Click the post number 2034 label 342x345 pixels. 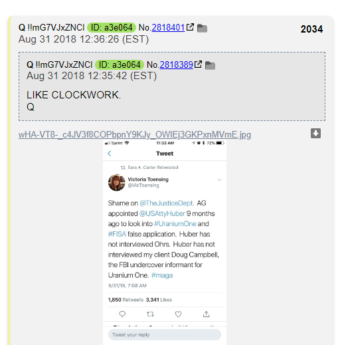click(x=311, y=29)
